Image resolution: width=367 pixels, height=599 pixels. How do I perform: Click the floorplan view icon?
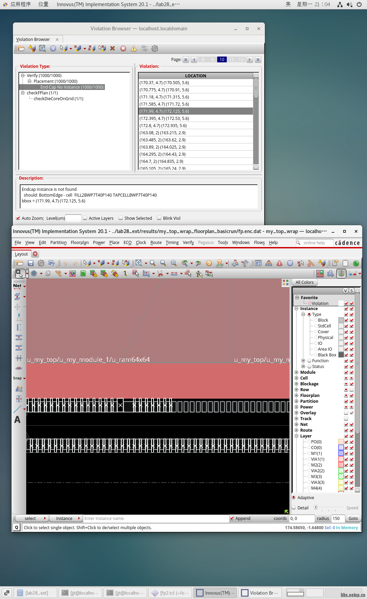320,273
